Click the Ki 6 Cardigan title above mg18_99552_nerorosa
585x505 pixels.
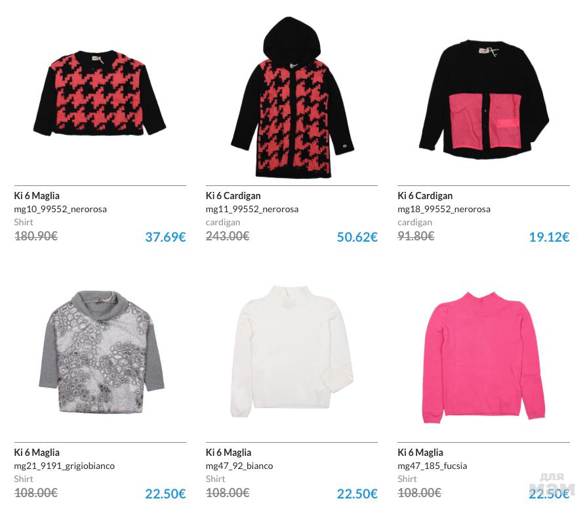click(425, 196)
